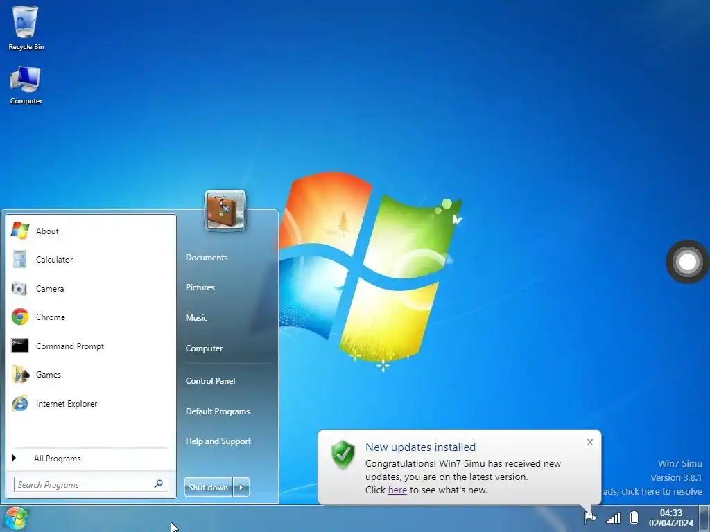
Task: Close the New updates installed notification
Action: [589, 442]
